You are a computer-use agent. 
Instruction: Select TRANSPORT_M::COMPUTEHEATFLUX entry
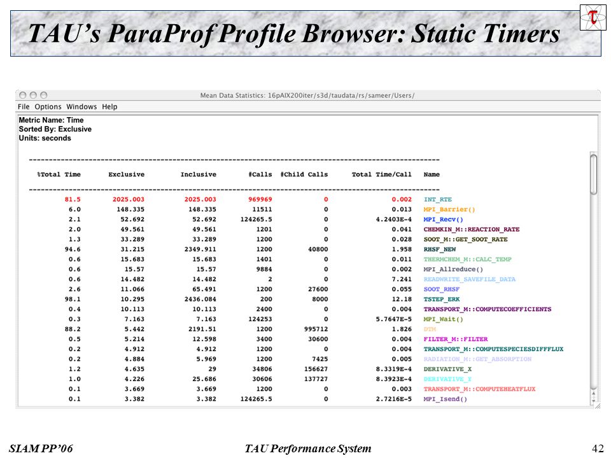[479, 389]
